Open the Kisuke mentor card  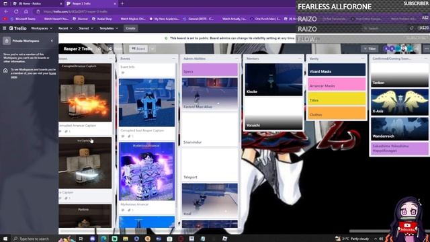coord(273,79)
